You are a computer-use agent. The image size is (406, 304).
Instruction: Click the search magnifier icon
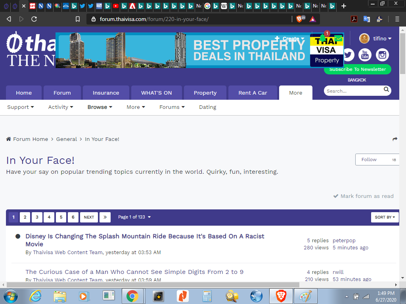(386, 89)
